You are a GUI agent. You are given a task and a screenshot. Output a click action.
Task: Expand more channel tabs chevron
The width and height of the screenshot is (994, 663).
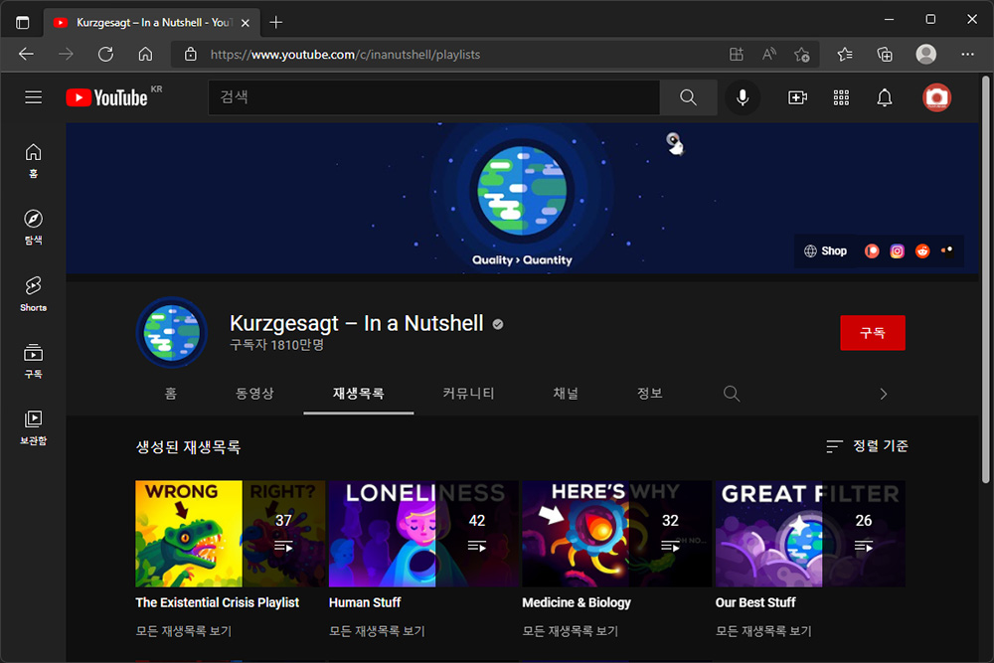pyautogui.click(x=883, y=394)
